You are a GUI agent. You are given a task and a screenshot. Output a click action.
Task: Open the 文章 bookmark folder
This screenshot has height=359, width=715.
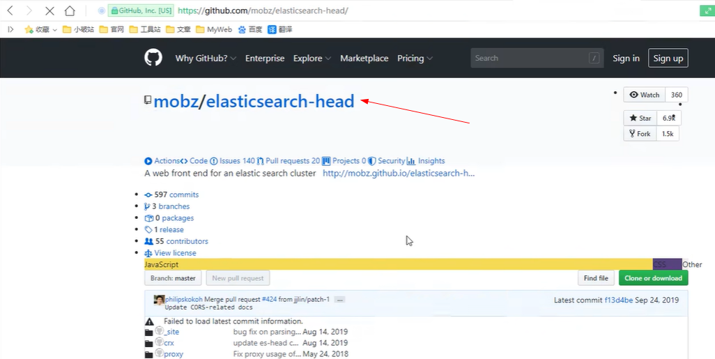[178, 29]
